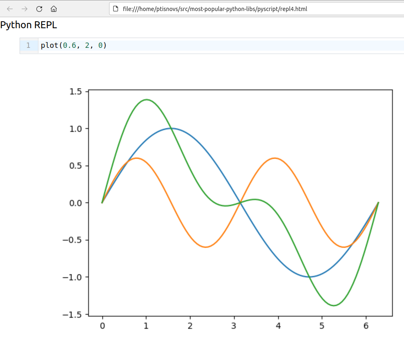This screenshot has height=339, width=404.
Task: Click the 'Python REPL' heading
Action: click(29, 25)
